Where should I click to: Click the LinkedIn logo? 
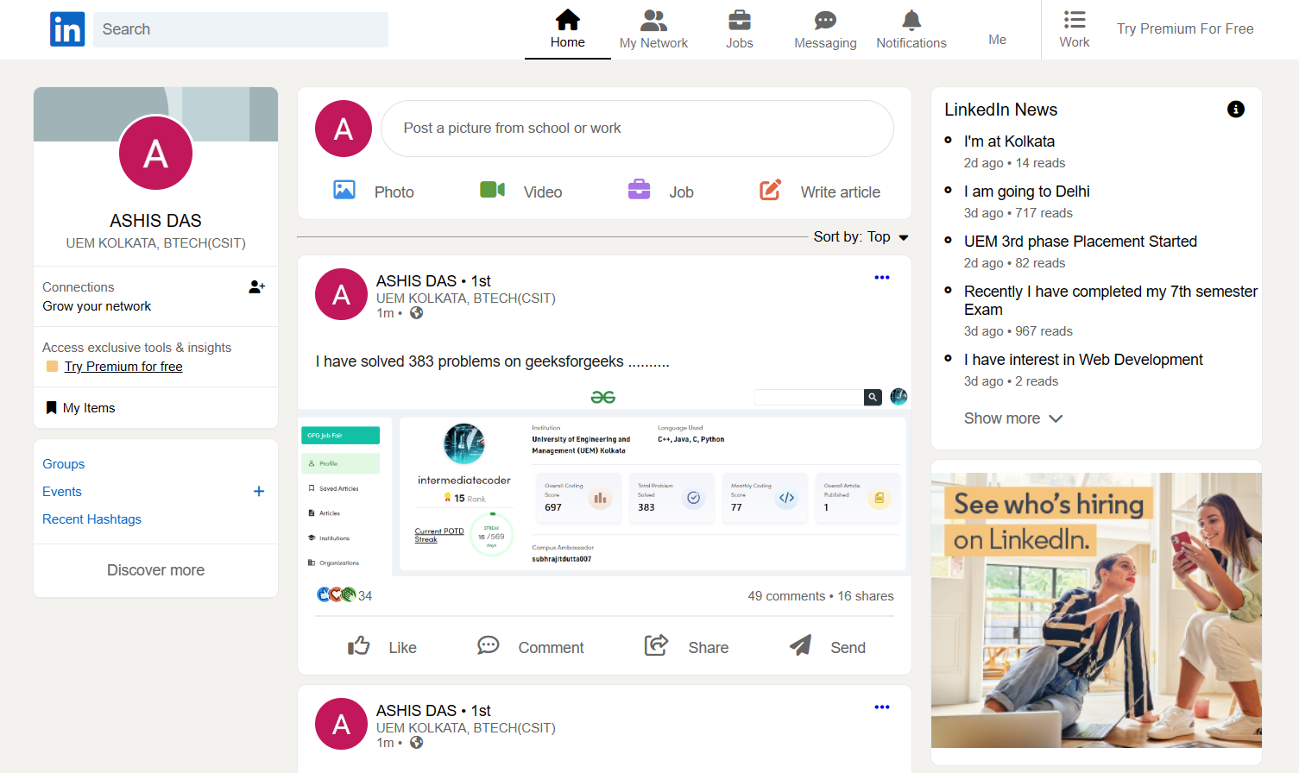[67, 28]
